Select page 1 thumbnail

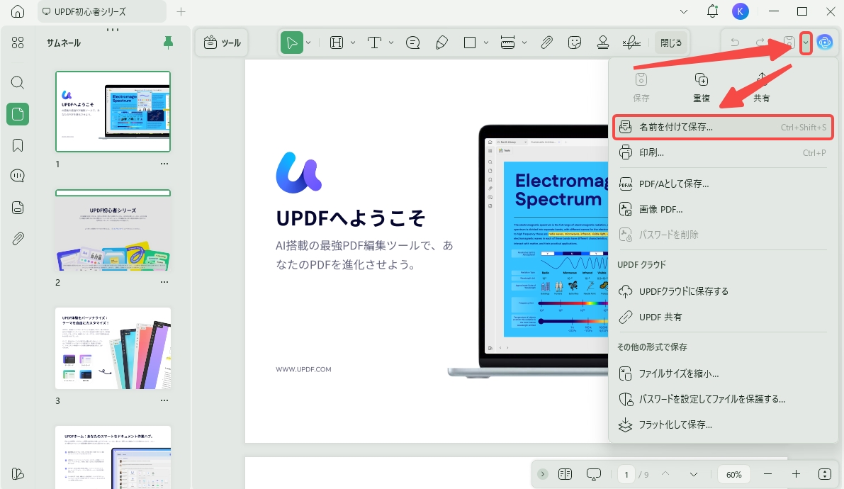pos(113,111)
